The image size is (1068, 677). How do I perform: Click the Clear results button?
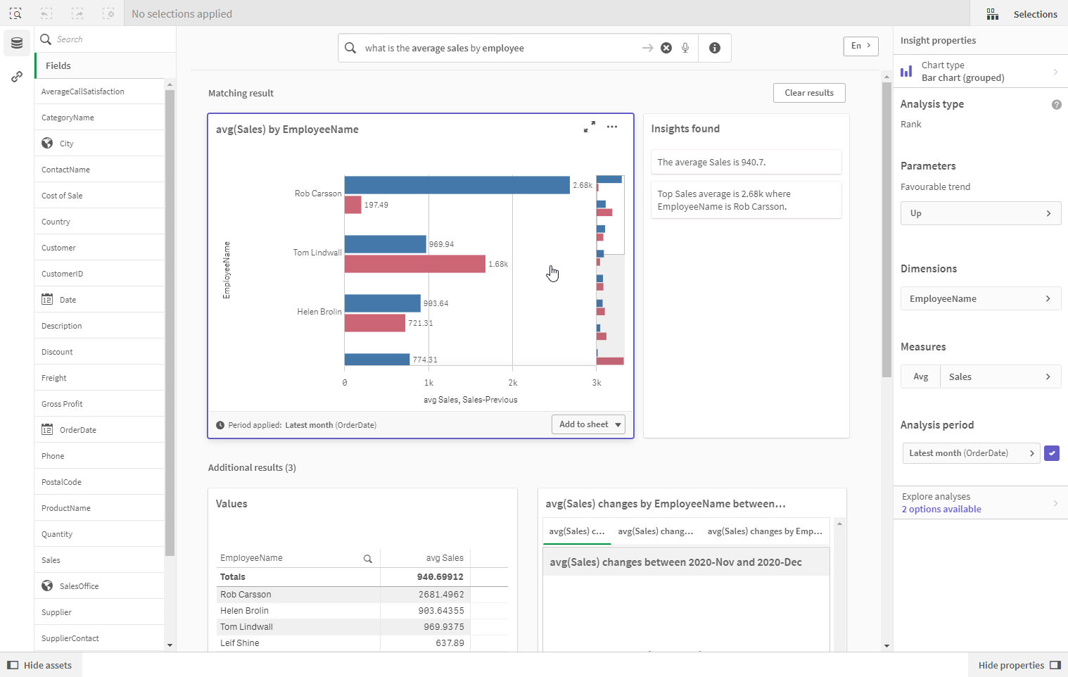[x=809, y=93]
